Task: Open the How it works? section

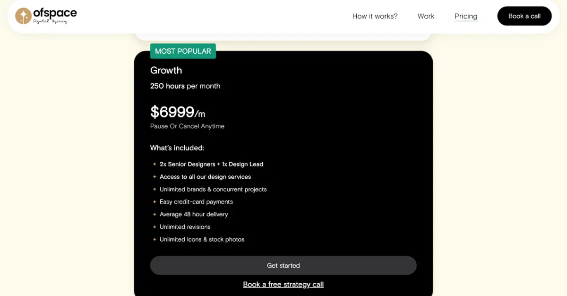Action: click(x=375, y=16)
